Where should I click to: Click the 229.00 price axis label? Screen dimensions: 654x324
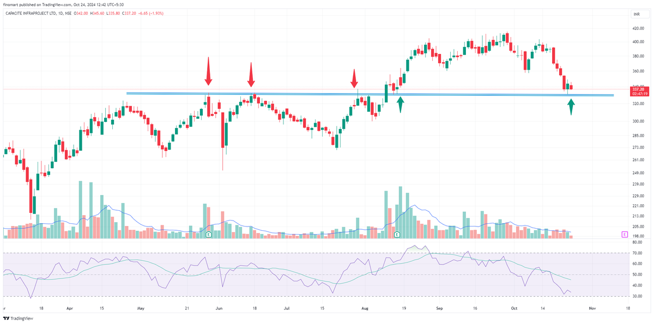638,196
